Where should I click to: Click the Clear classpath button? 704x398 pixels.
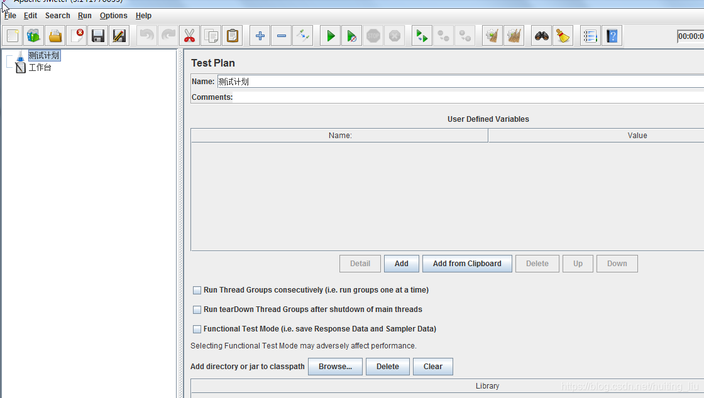(x=433, y=367)
